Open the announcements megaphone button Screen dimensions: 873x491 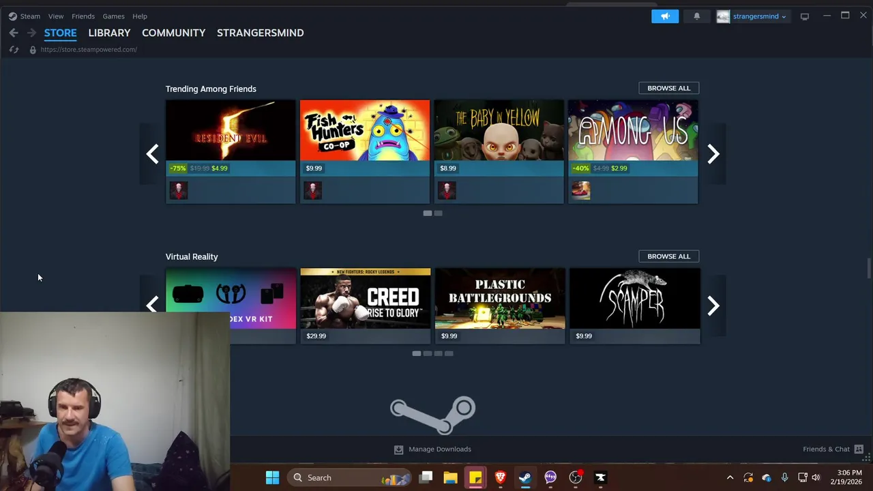[665, 16]
